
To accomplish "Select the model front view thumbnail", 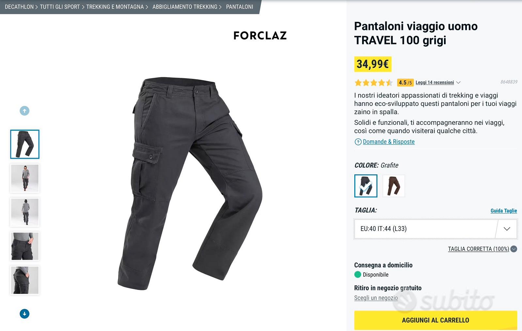I will click(25, 178).
